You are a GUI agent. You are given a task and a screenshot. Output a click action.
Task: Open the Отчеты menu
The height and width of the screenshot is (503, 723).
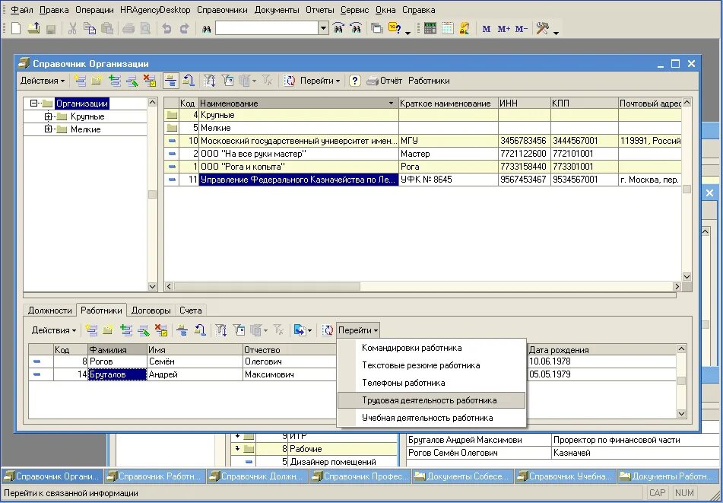pos(319,10)
